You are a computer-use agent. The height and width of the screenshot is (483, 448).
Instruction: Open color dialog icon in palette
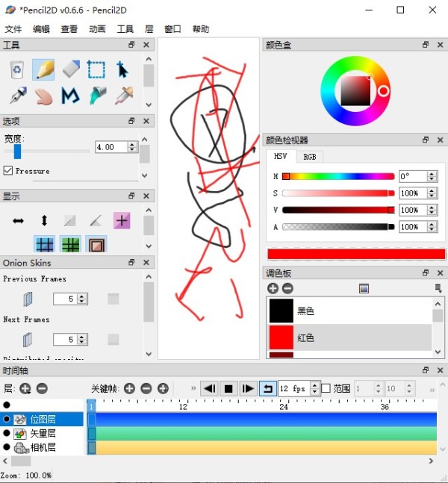[364, 289]
